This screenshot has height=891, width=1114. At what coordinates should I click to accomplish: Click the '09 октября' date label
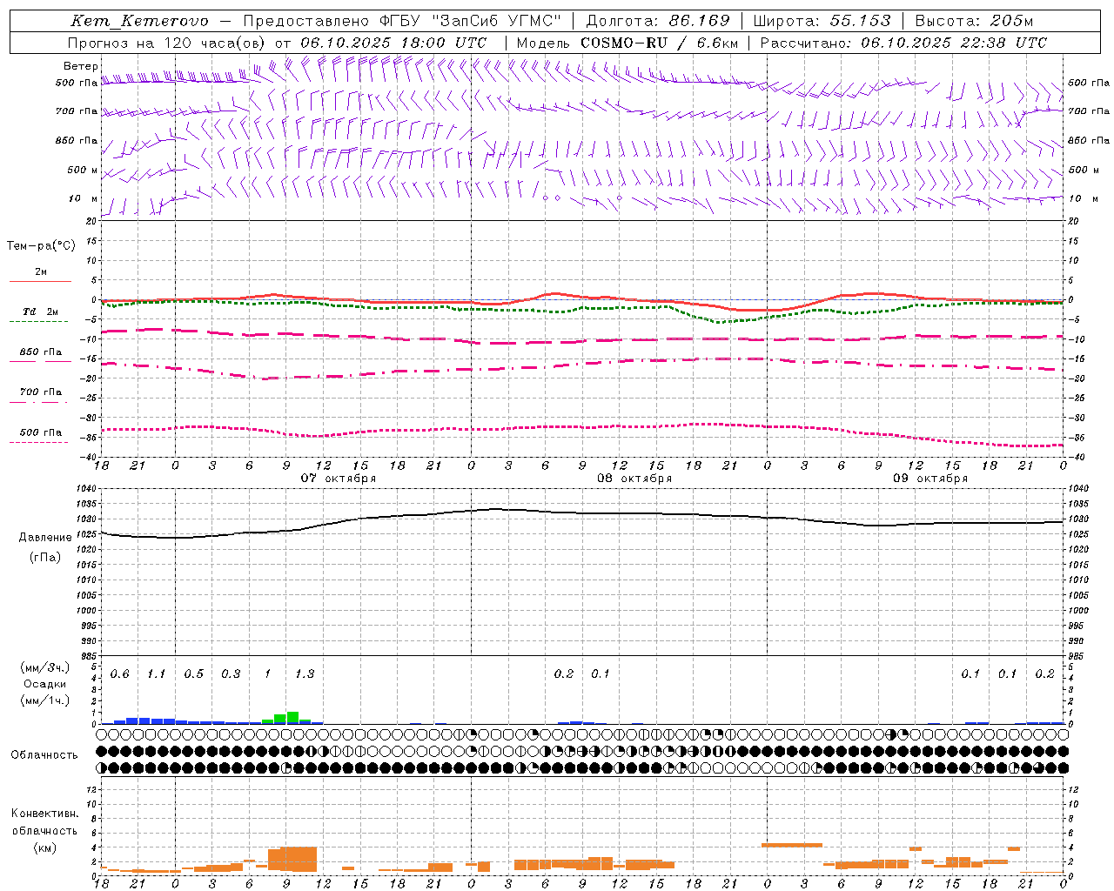(x=930, y=479)
